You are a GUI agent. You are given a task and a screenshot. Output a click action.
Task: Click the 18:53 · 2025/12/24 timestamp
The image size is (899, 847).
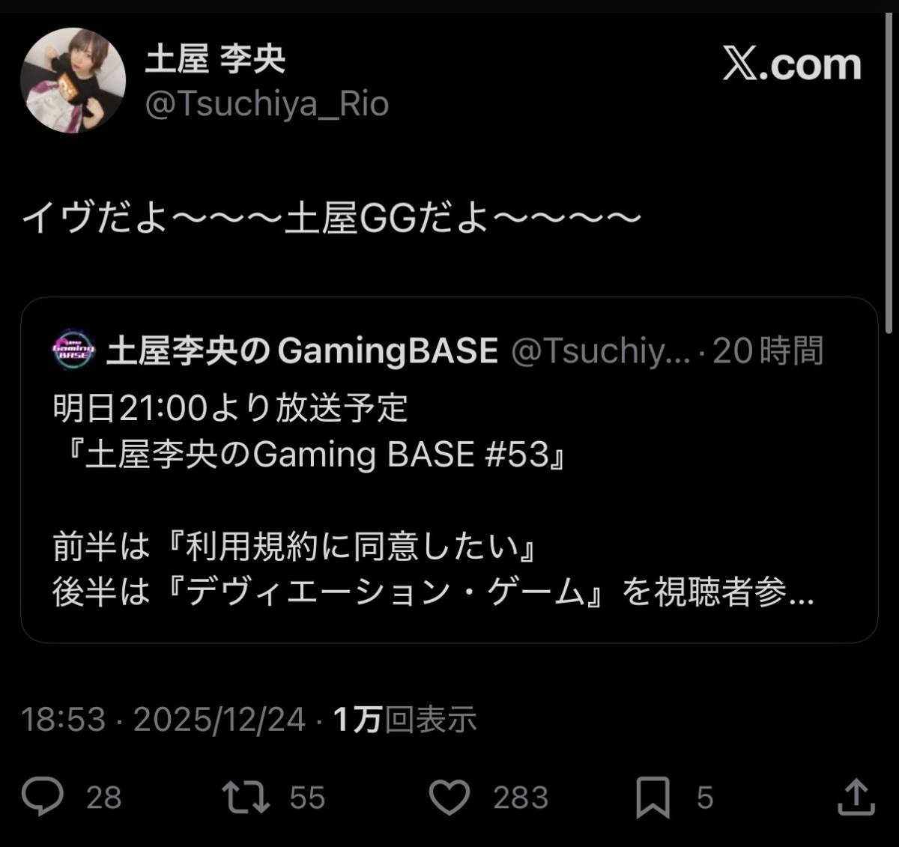pos(163,720)
